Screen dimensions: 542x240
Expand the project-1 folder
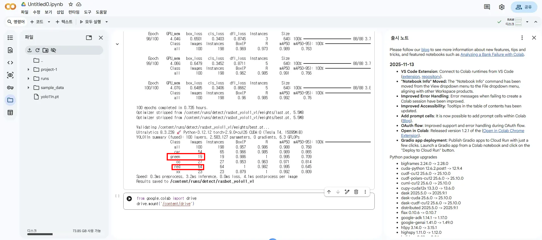(28, 69)
